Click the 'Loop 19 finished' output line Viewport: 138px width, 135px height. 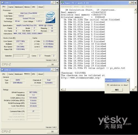coord(85,66)
